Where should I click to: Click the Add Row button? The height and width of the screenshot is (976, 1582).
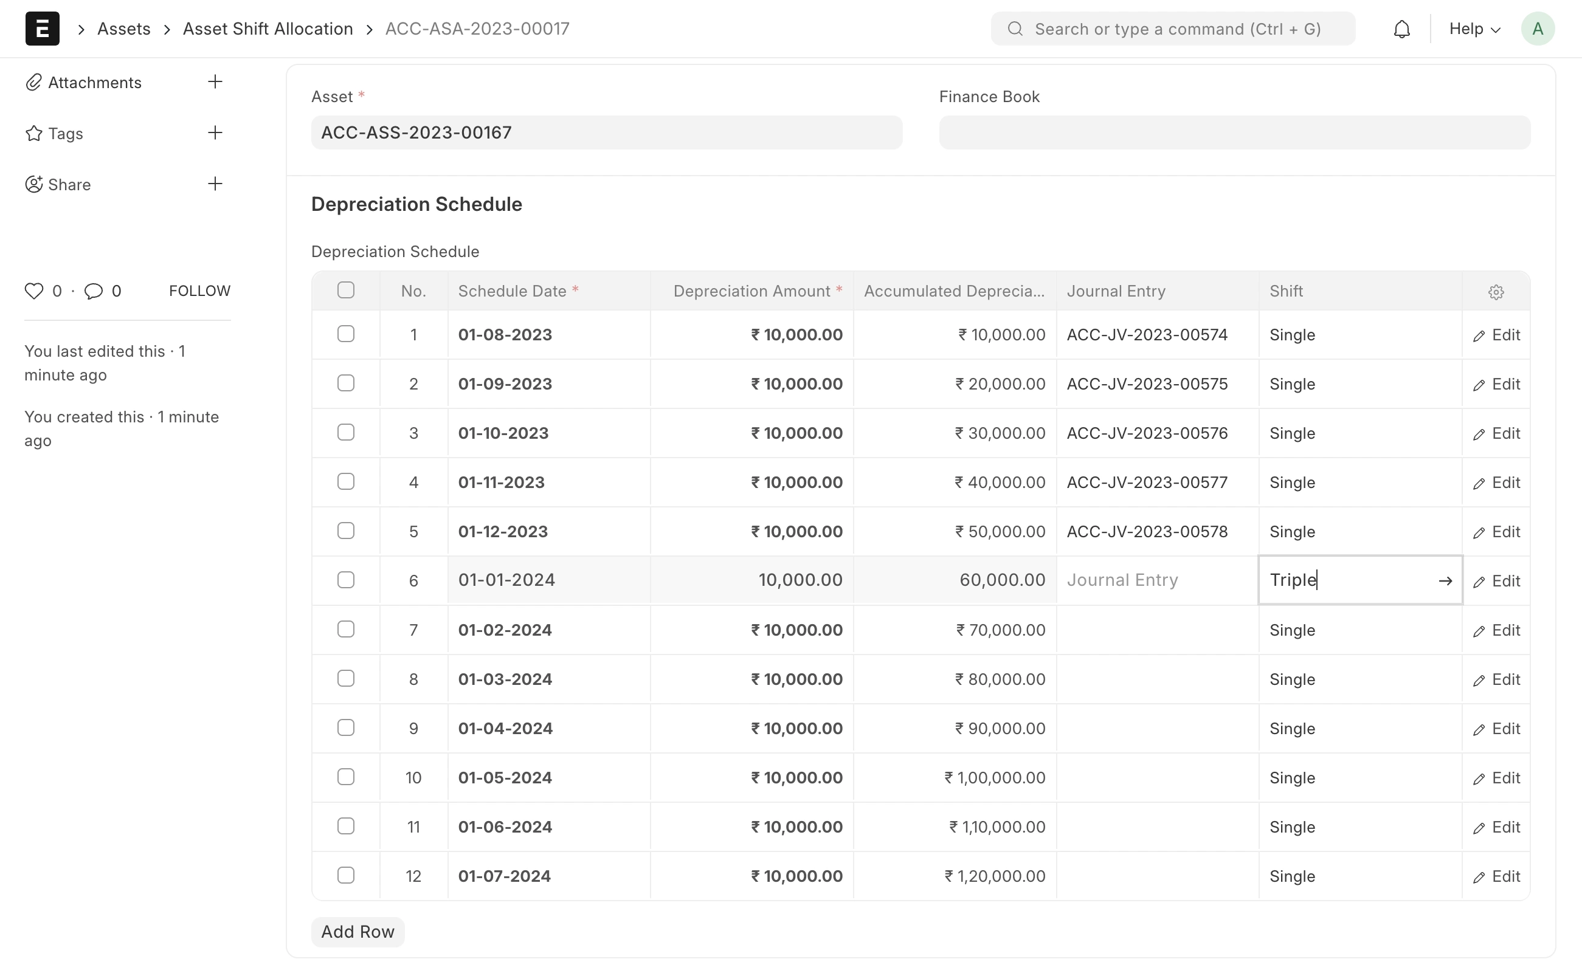pos(357,932)
